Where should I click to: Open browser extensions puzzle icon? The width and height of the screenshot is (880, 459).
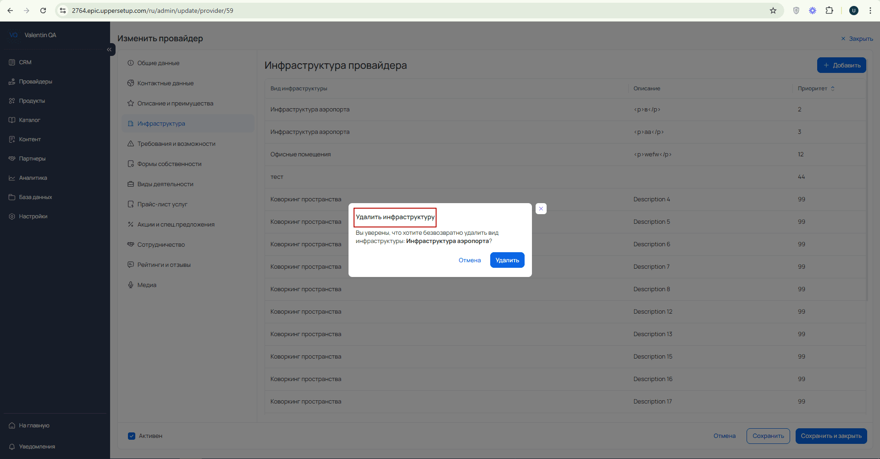(x=829, y=11)
